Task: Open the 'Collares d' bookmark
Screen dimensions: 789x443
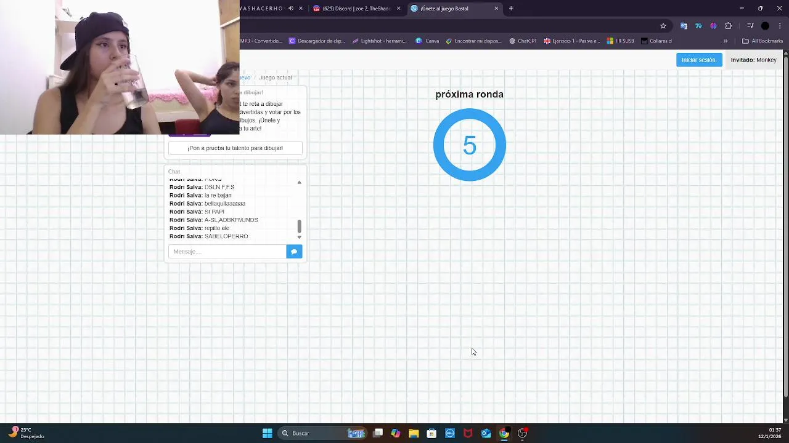Action: tap(656, 41)
